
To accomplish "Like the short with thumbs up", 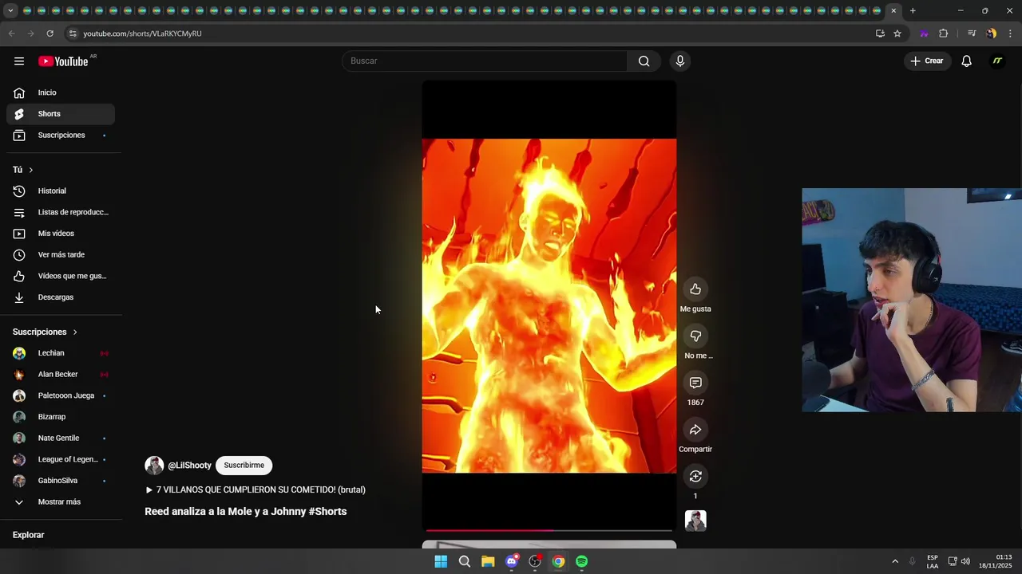I will tap(695, 289).
